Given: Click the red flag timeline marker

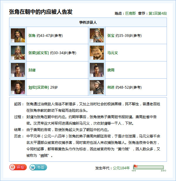Looking at the screenshot, I should [135, 167].
